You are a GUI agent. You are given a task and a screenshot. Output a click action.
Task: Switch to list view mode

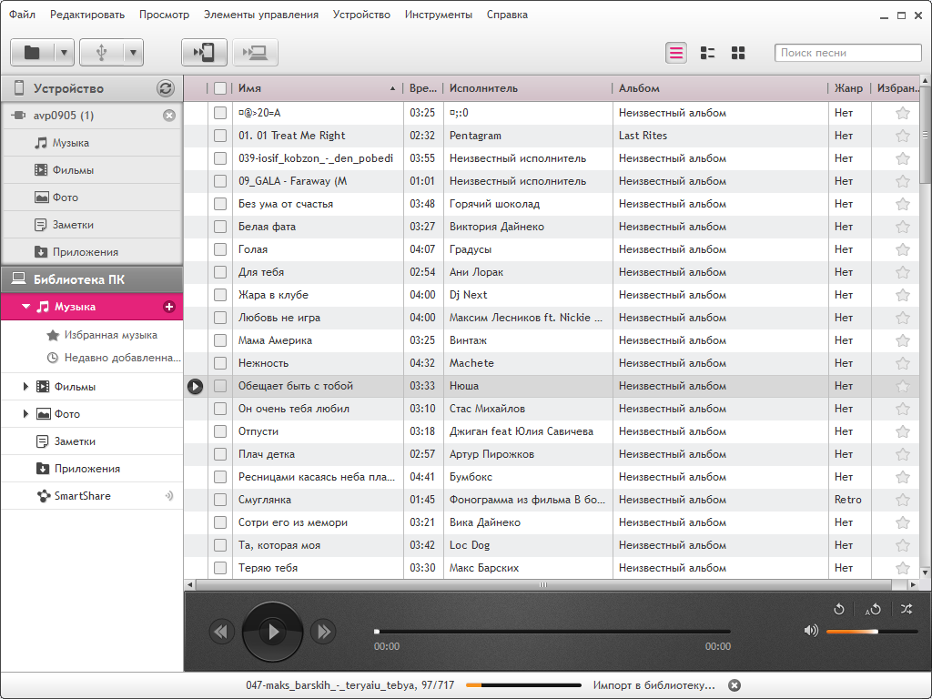pos(676,53)
